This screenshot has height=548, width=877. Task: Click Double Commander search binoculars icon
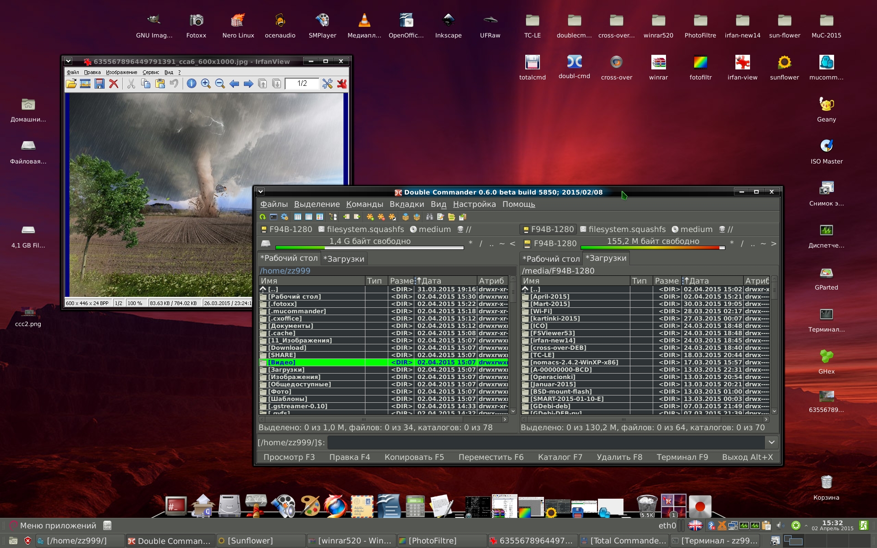coord(429,217)
